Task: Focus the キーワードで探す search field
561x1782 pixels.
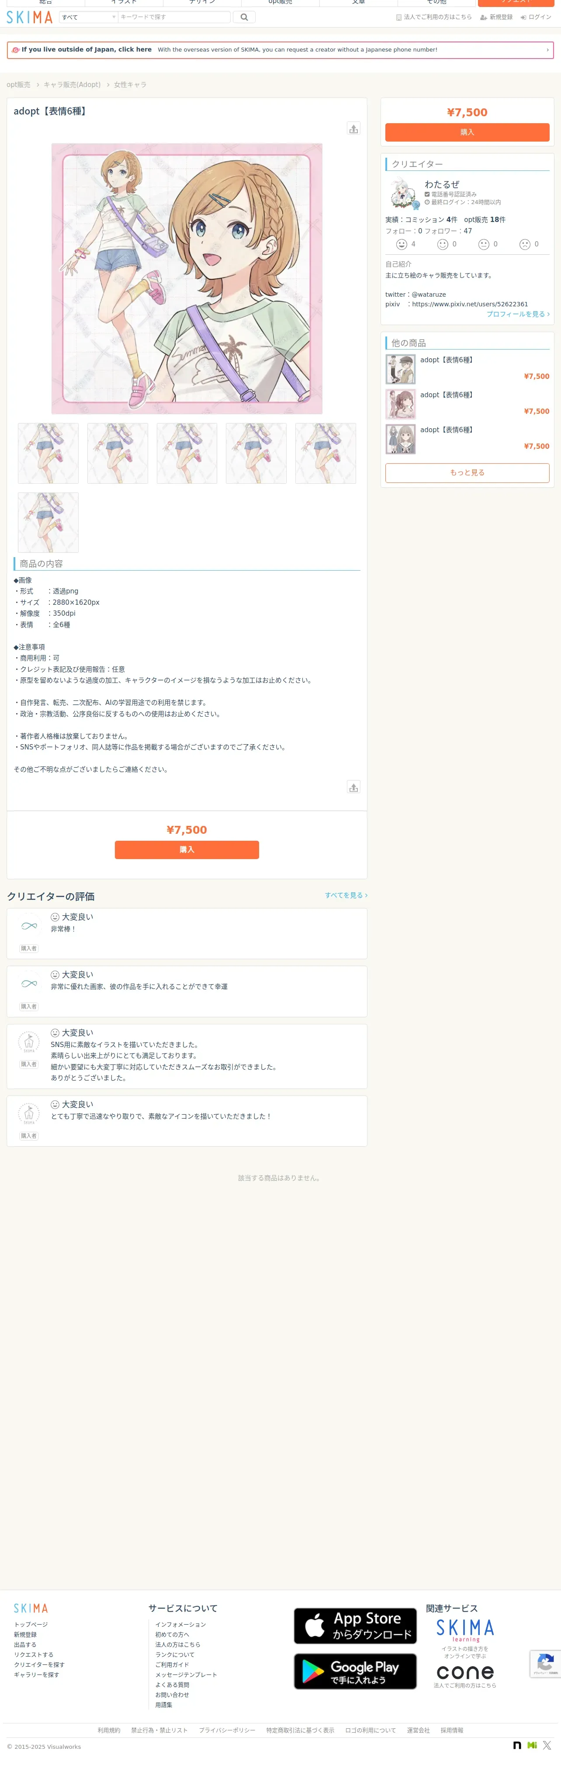Action: click(x=173, y=17)
